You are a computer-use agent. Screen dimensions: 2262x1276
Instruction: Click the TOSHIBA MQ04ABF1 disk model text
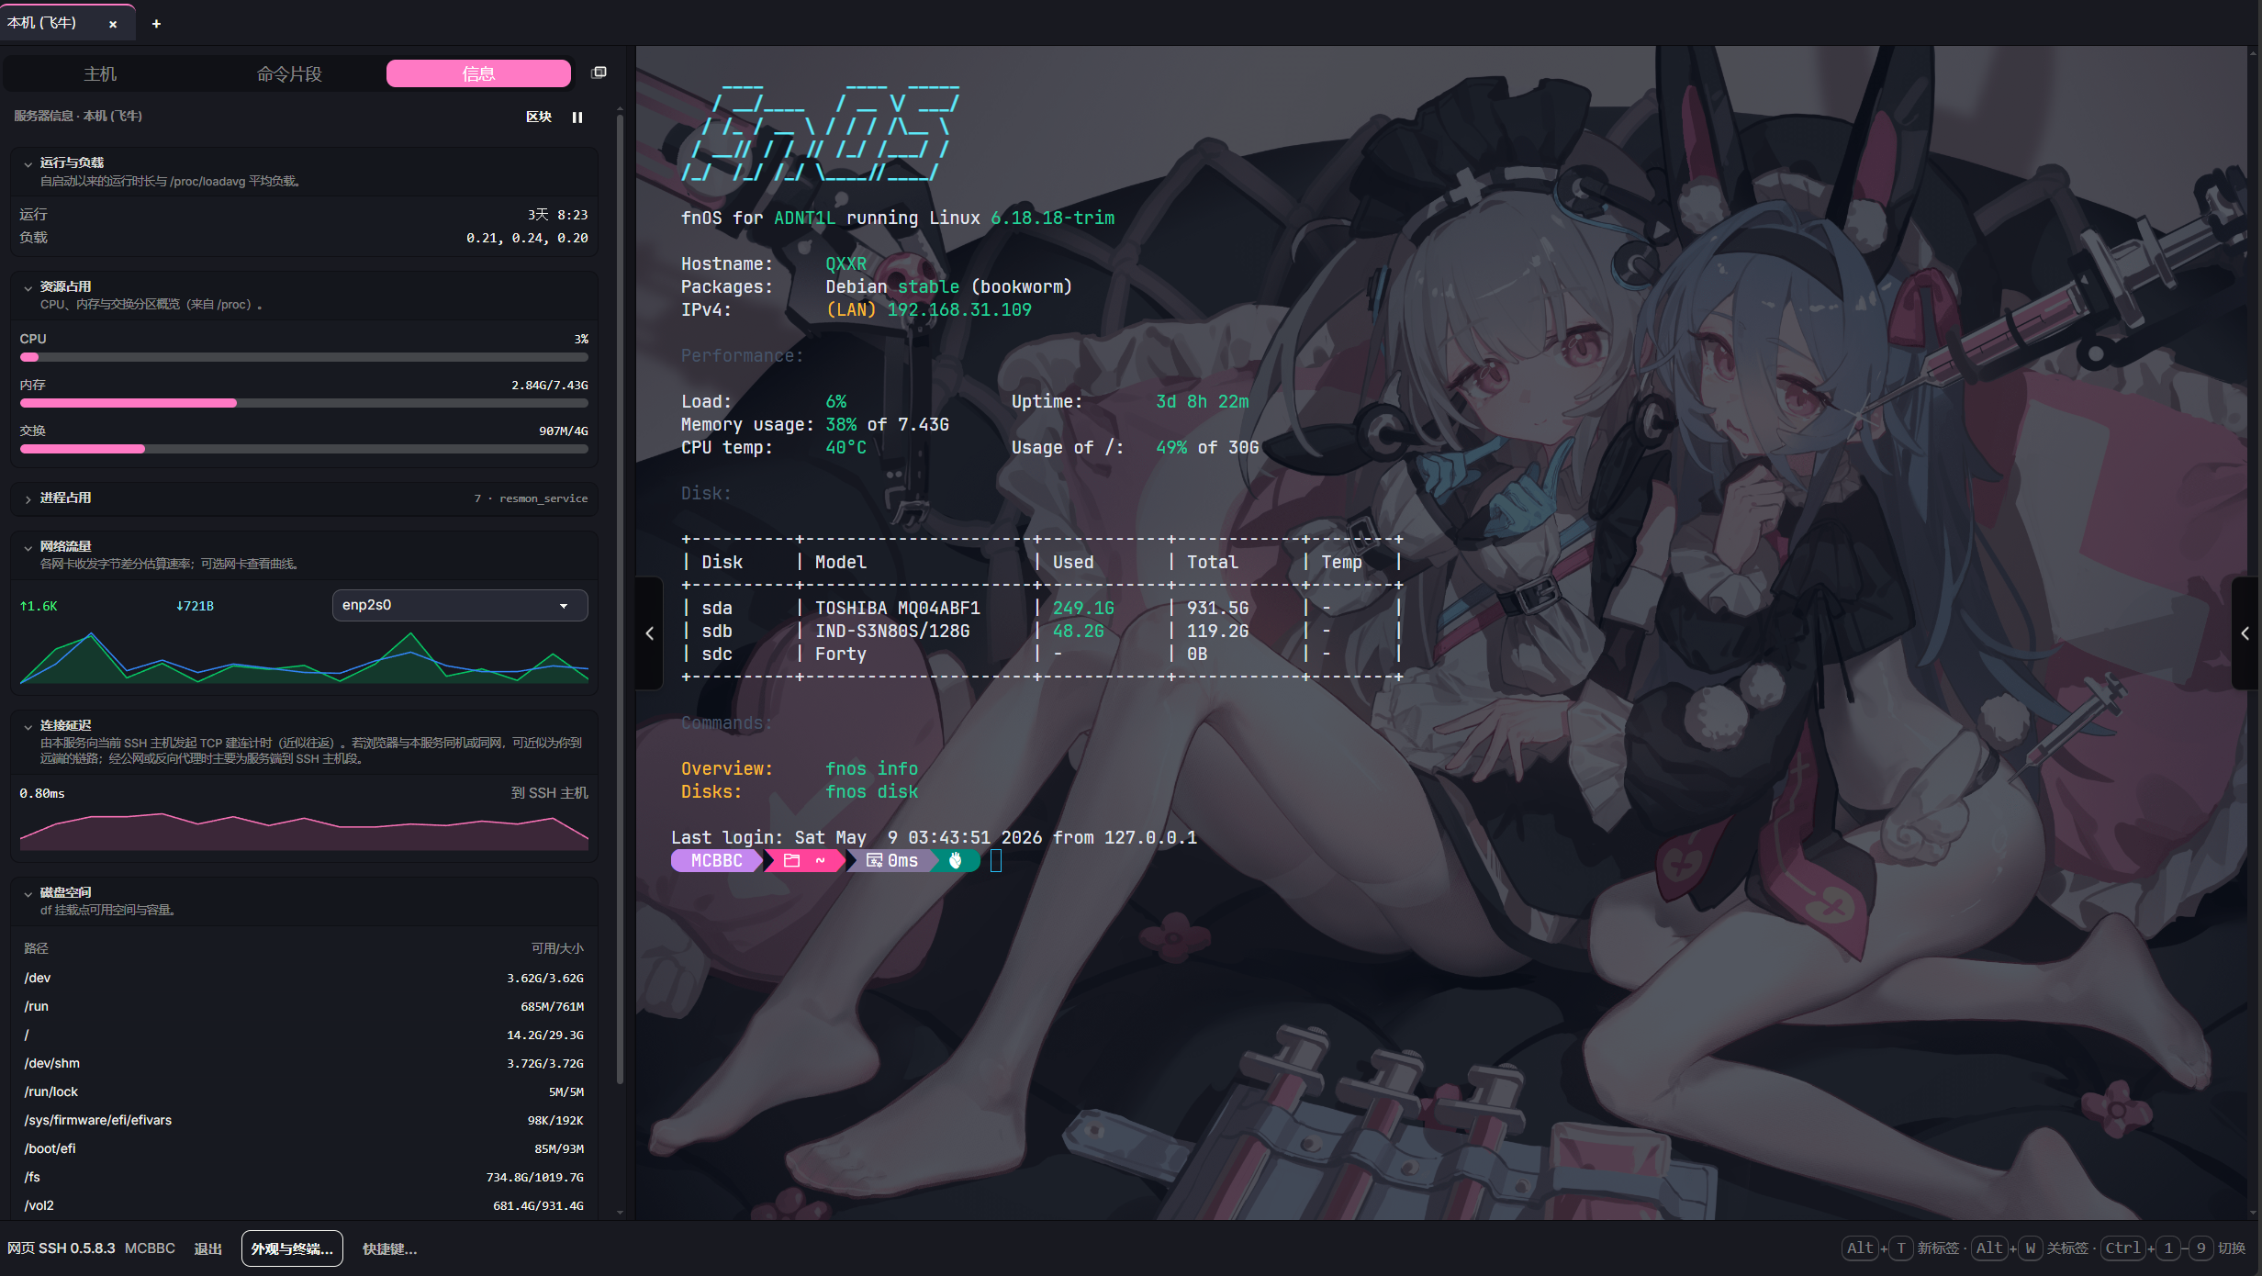click(898, 608)
